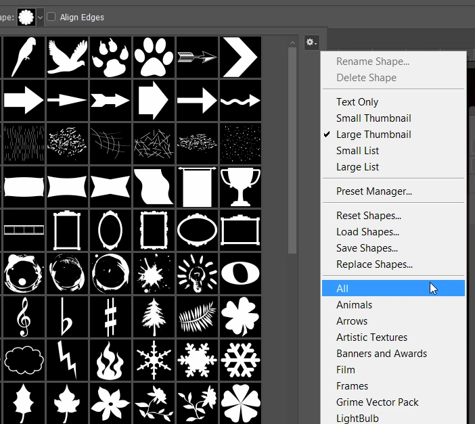Click the shape list scrollbar thumb
This screenshot has width=475, height=424.
(292, 150)
